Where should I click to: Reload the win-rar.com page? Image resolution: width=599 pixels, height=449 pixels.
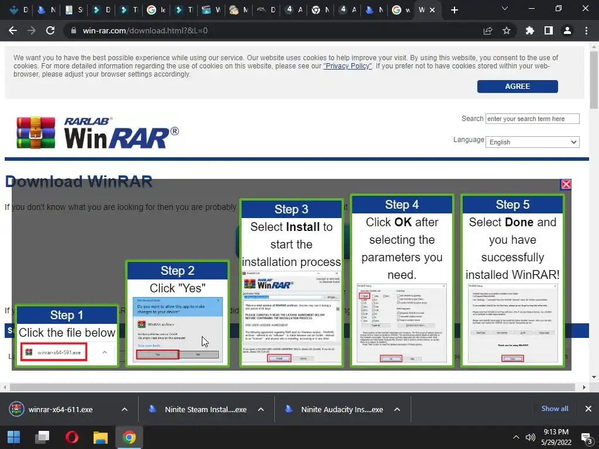pyautogui.click(x=50, y=30)
